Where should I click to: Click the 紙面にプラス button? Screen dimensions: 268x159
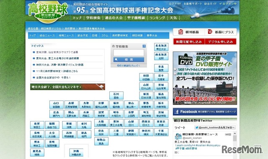[x=221, y=32]
